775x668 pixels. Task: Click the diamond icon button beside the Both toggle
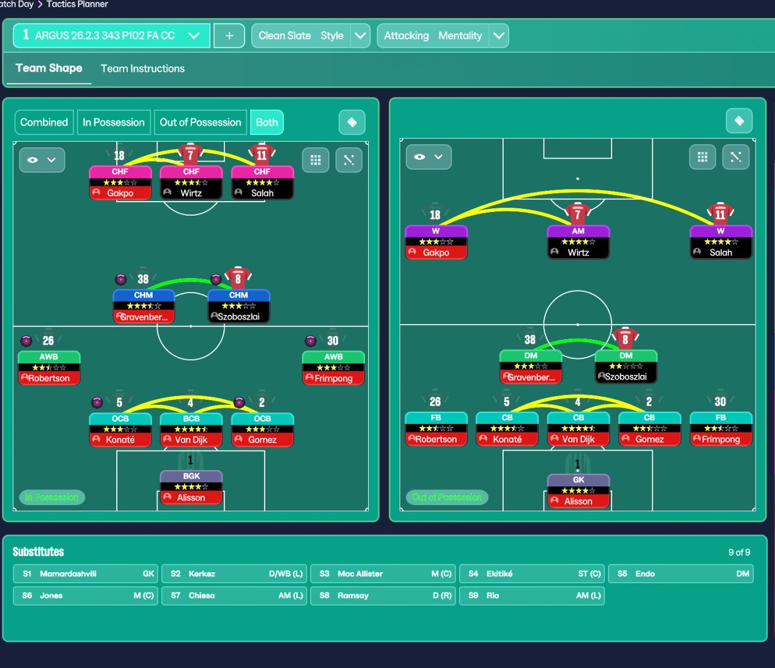tap(352, 122)
